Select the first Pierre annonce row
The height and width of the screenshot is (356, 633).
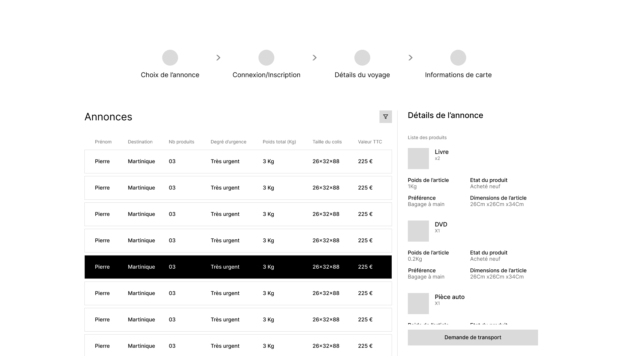click(x=238, y=162)
